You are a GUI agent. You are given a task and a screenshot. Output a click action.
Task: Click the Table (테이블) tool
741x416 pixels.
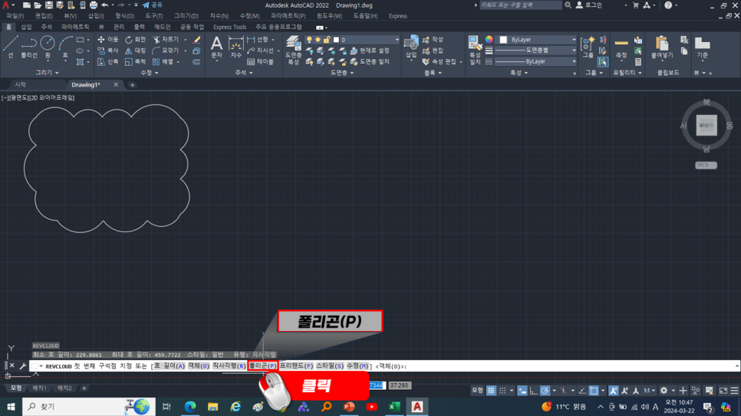260,62
